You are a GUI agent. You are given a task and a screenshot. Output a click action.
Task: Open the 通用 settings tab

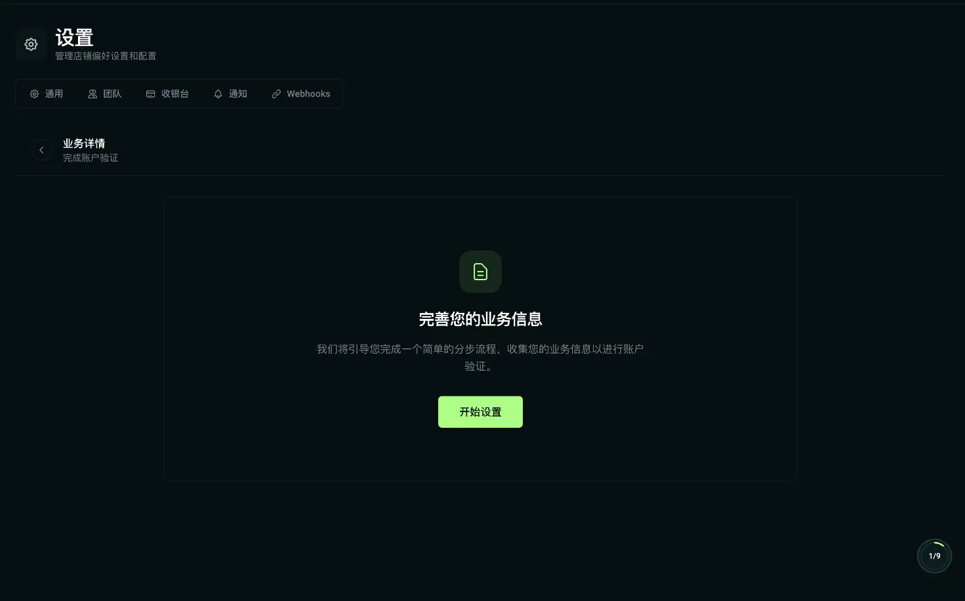coord(47,94)
